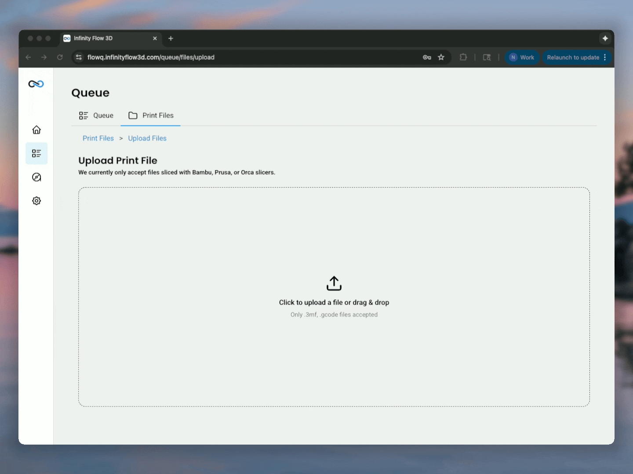This screenshot has width=633, height=474.
Task: Reload the current page
Action: [60, 57]
